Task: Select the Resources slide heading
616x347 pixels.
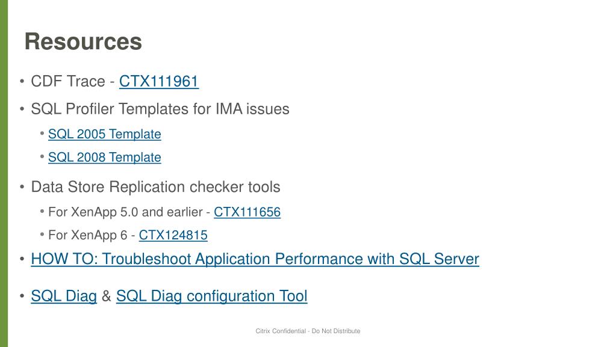Action: coord(83,41)
